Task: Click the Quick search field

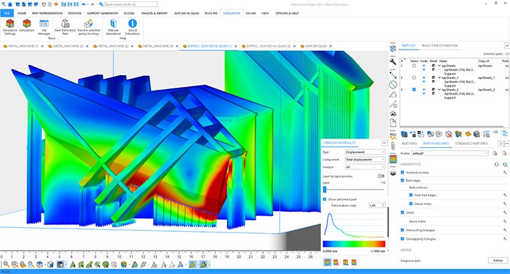Action: click(131, 4)
